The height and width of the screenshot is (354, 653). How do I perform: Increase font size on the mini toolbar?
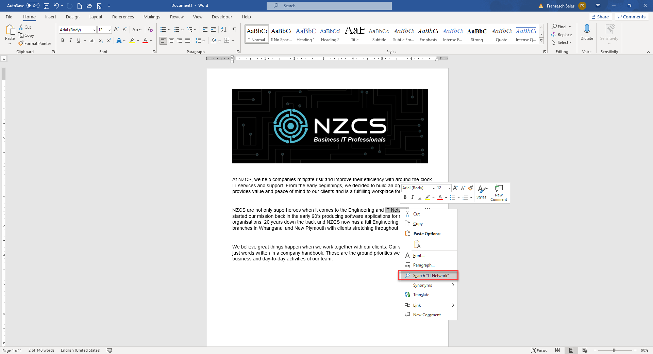(455, 188)
